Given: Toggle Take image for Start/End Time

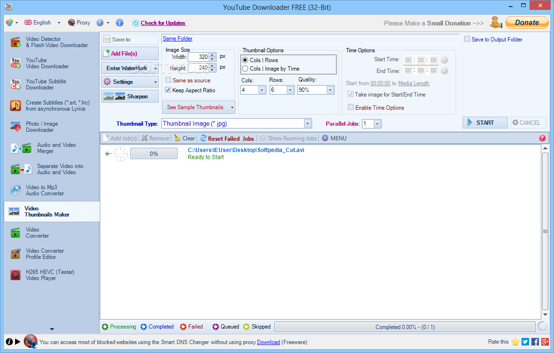Looking at the screenshot, I should tap(351, 94).
